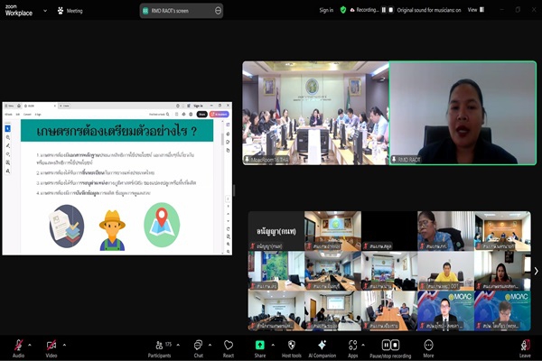Show next page of gallery thumbnails
542x361 pixels.
tap(536, 271)
